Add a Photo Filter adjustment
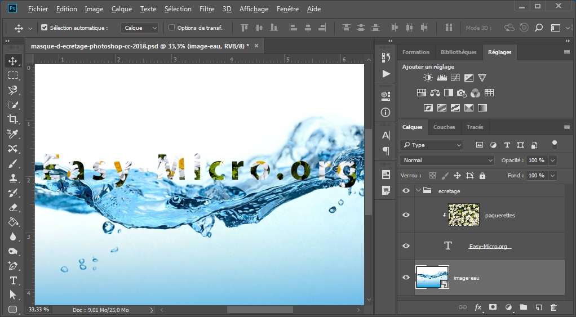This screenshot has height=317, width=576. [462, 93]
